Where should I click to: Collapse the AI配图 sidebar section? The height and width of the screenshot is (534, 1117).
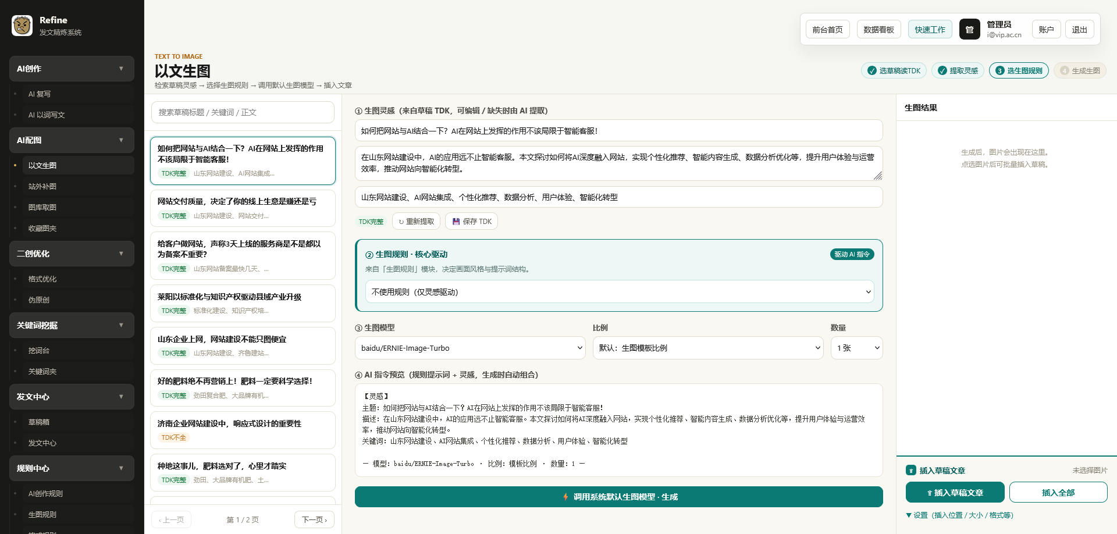point(72,140)
